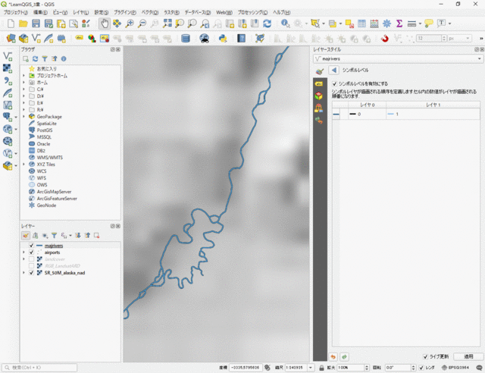
Task: Expand the XYZ Tiles browser entry
Action: click(23, 164)
